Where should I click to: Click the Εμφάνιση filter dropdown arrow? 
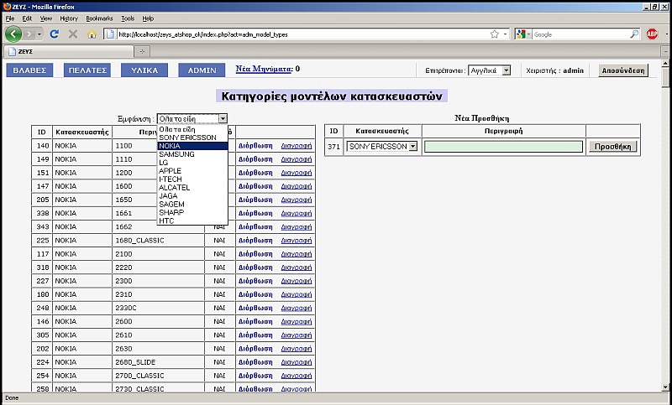[223, 118]
